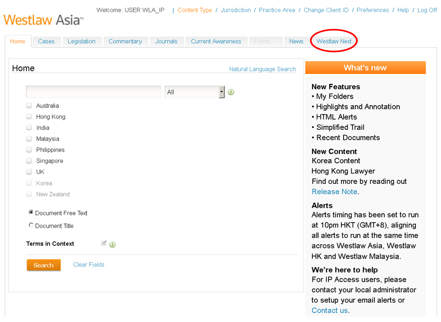Image resolution: width=441 pixels, height=322 pixels.
Task: Toggle the Terms in Context checkbox
Action: coord(104,243)
